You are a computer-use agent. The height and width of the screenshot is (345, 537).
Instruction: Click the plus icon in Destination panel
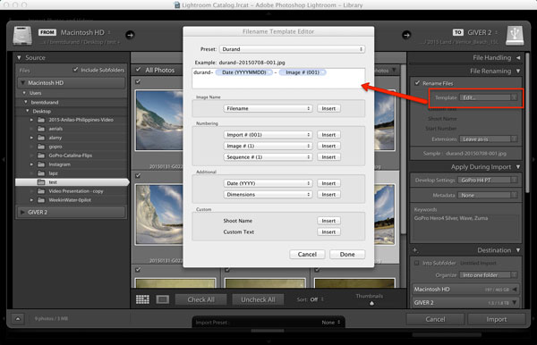[x=415, y=250]
